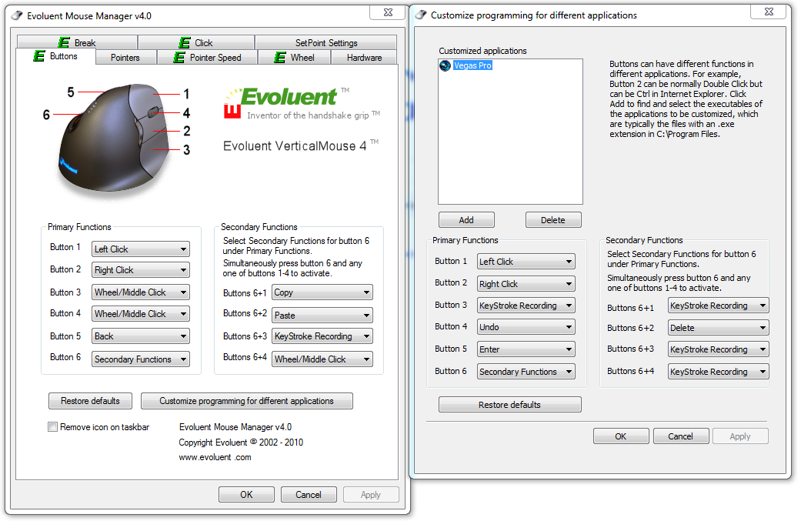This screenshot has height=521, width=801.
Task: Click Customize programming for different applications button
Action: pos(246,401)
